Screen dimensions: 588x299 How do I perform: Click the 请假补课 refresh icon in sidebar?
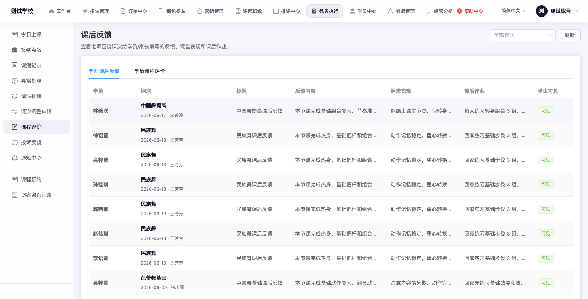point(15,96)
